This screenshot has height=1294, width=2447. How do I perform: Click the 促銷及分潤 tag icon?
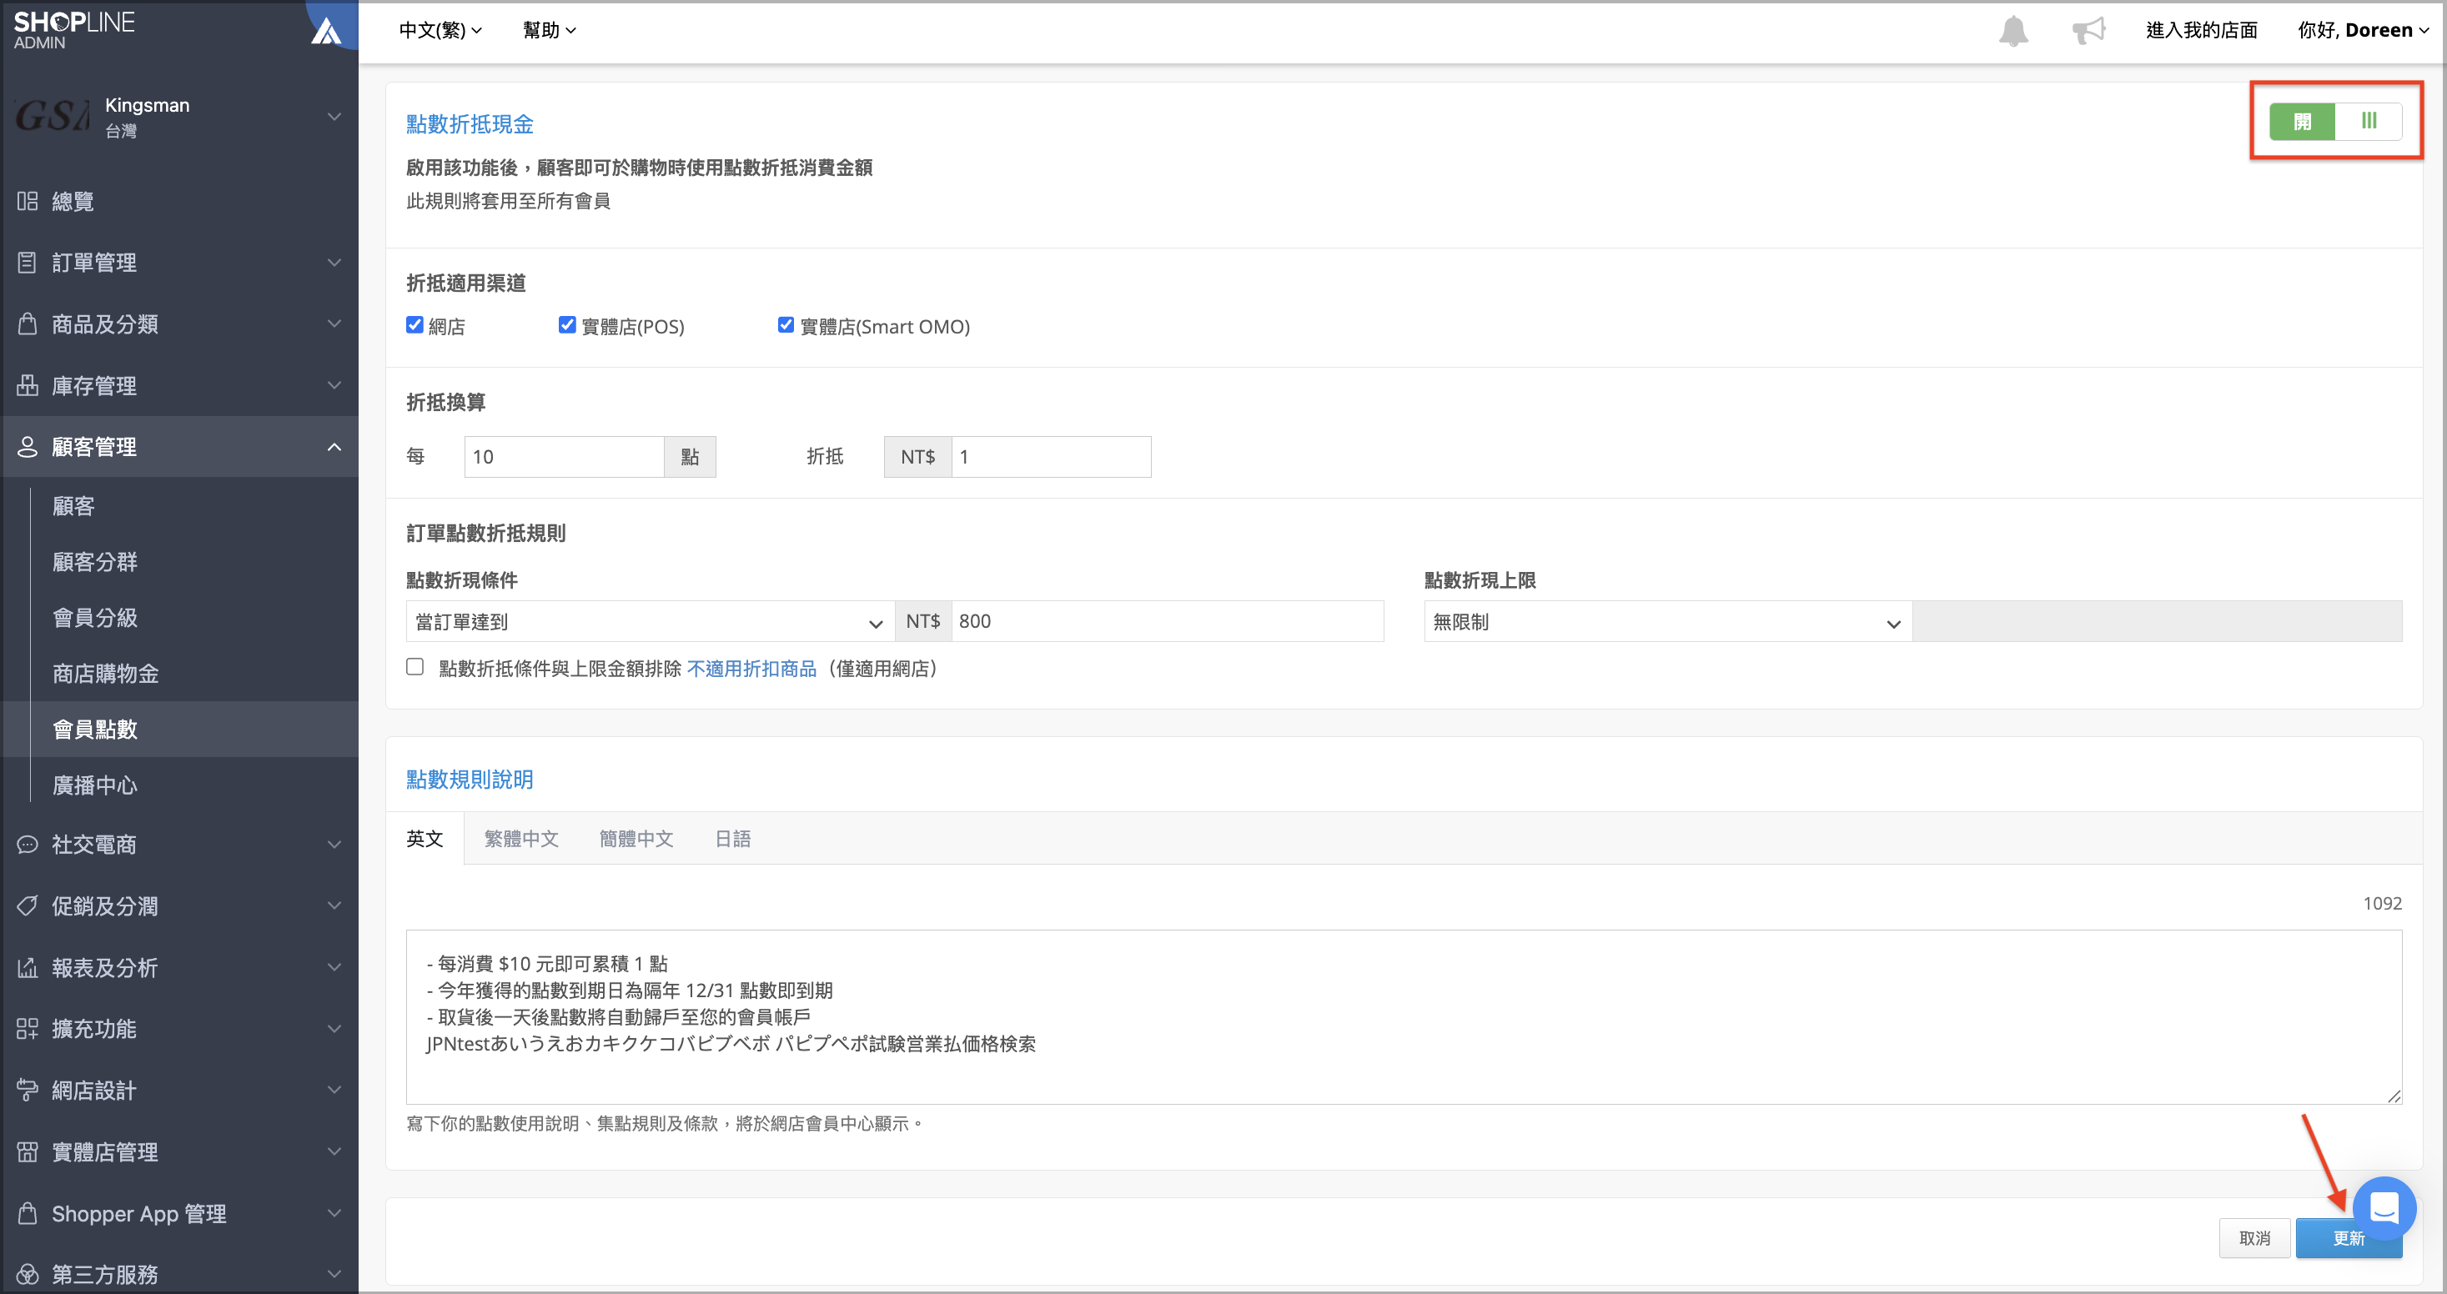[x=28, y=905]
